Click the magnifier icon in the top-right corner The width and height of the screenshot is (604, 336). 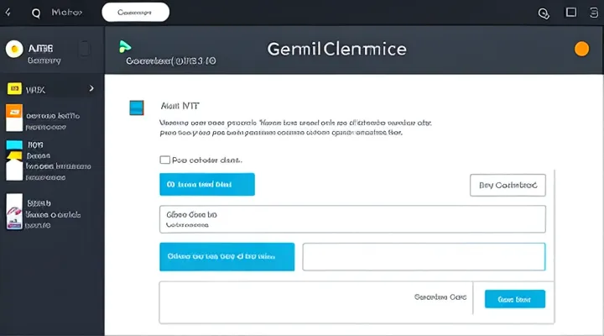tap(543, 13)
